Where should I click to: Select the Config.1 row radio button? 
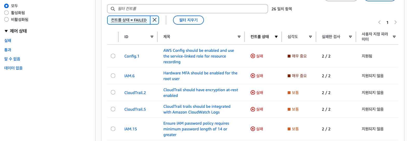coord(113,56)
